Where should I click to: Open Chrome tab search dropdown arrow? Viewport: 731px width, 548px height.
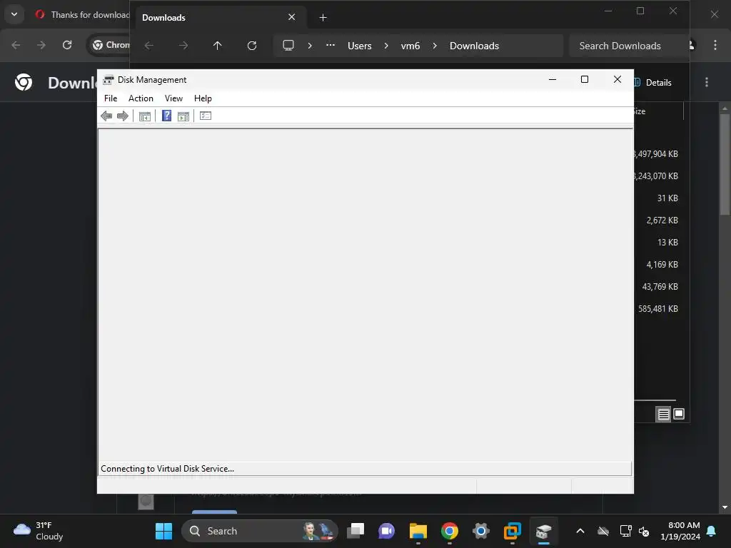point(14,14)
